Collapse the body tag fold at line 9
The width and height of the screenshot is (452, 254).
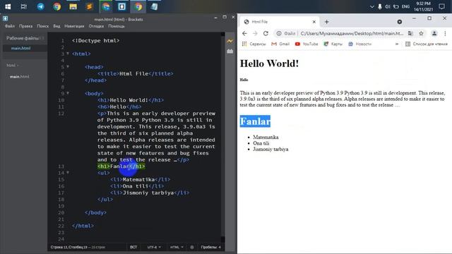point(68,93)
